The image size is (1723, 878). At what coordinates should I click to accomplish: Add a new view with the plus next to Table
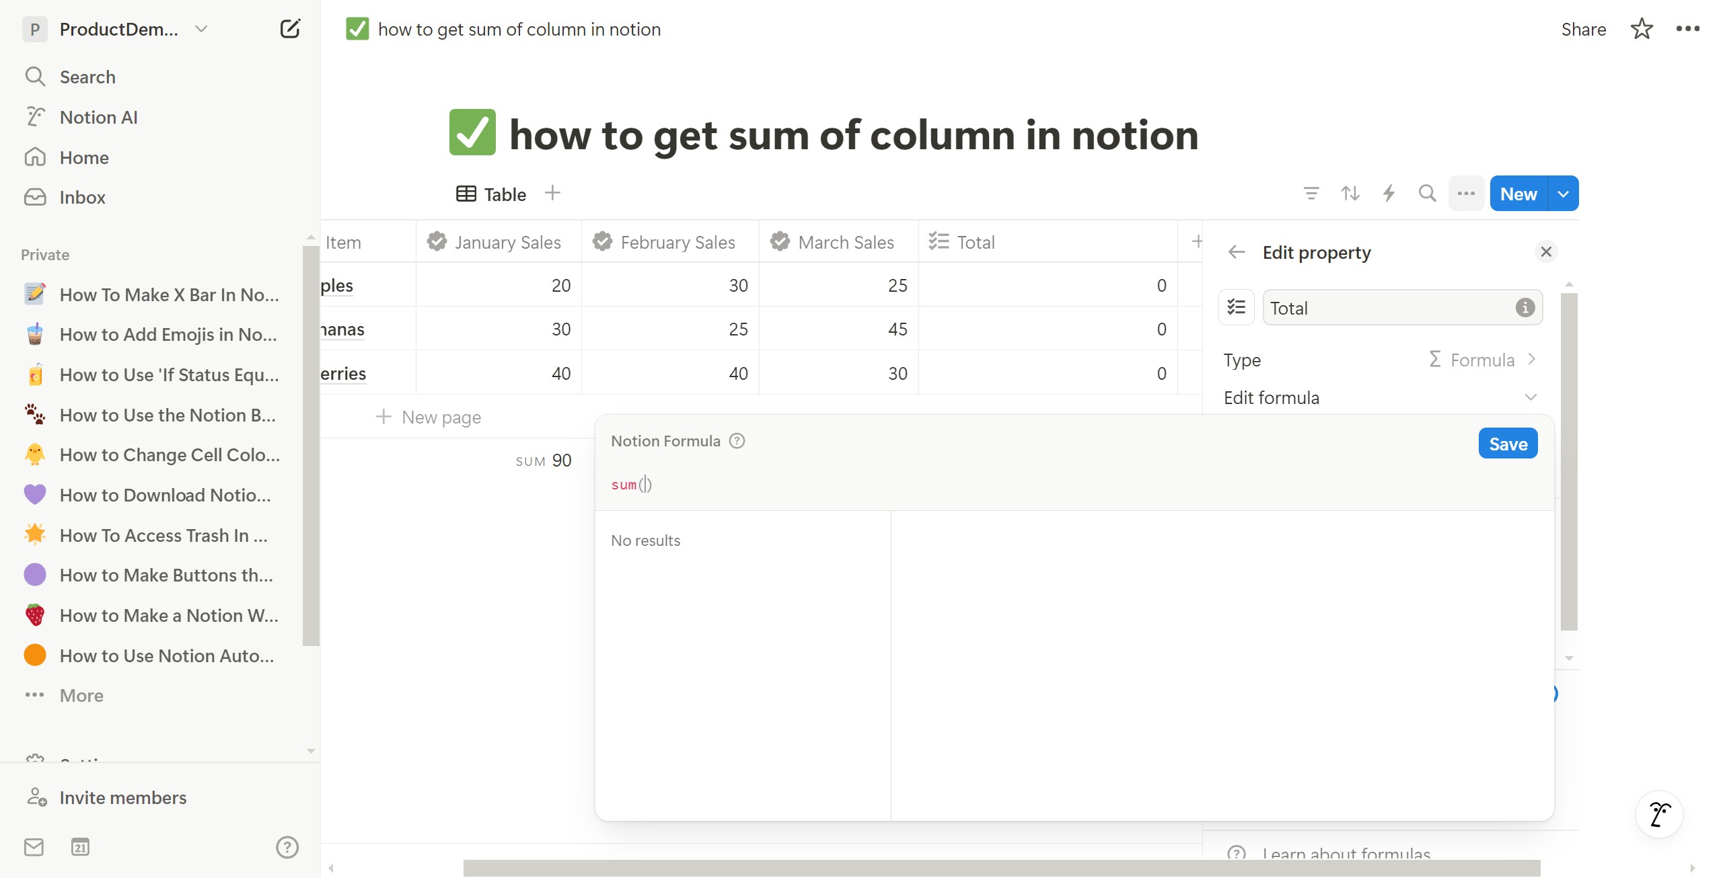pos(552,194)
